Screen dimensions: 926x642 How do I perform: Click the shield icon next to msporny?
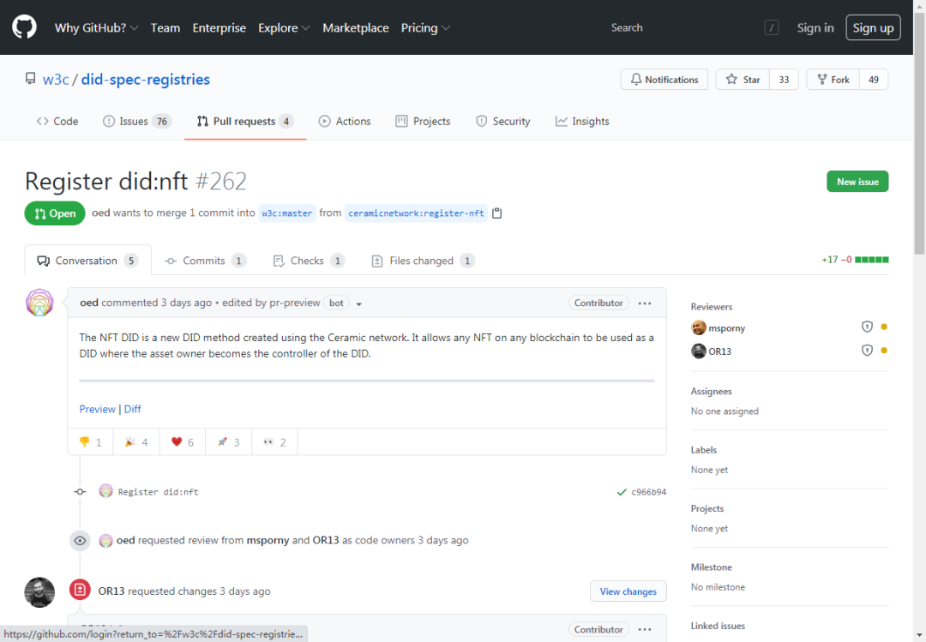pyautogui.click(x=867, y=327)
